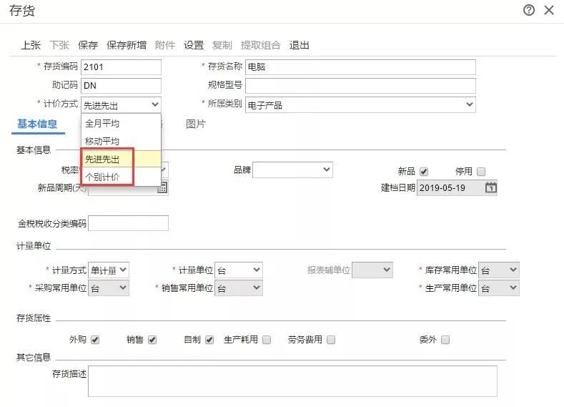
Task: Enable the 委外 checkbox
Action: pos(445,340)
